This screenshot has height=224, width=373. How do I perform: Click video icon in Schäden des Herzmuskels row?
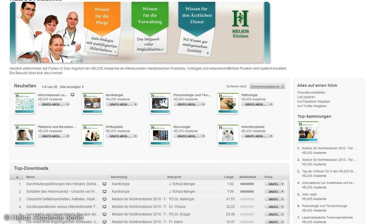point(104,192)
